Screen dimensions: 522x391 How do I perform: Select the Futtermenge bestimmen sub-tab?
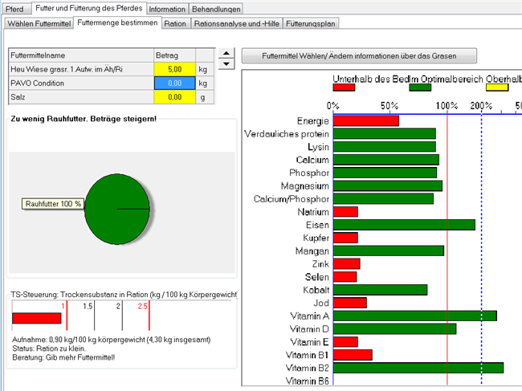point(117,22)
